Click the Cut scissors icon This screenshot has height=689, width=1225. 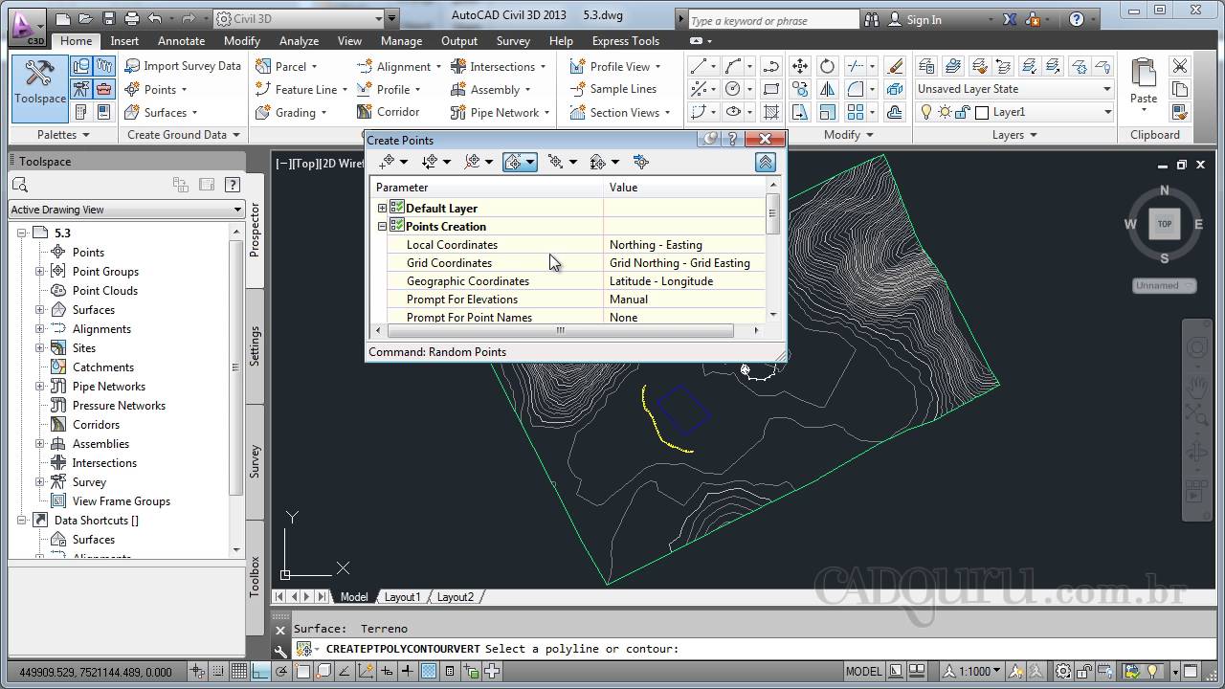(x=1180, y=66)
